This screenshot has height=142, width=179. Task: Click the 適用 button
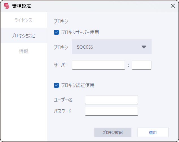[153, 132]
